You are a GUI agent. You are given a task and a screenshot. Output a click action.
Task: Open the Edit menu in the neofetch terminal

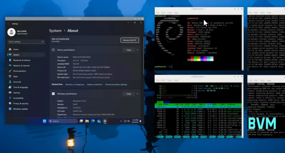[x=163, y=13]
